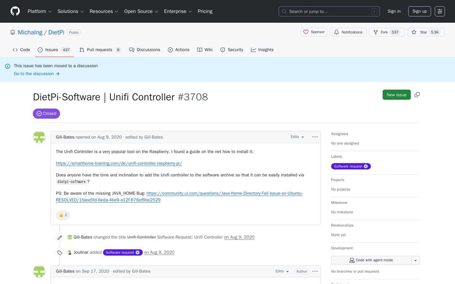View the Security tab
This screenshot has width=455, height=284.
(232, 50)
